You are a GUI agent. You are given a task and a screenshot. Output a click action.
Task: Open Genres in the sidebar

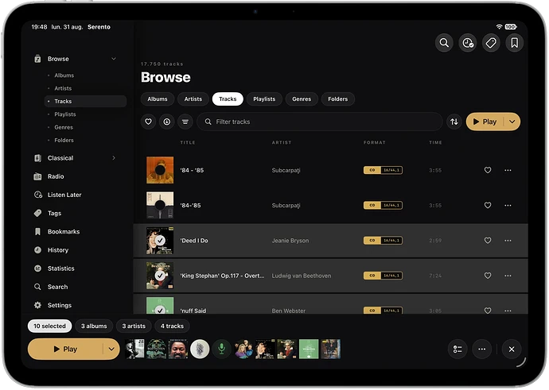(64, 127)
